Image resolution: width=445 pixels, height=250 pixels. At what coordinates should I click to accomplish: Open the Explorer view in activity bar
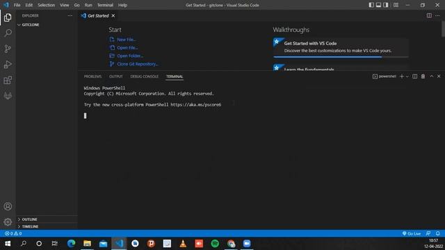[x=8, y=17]
